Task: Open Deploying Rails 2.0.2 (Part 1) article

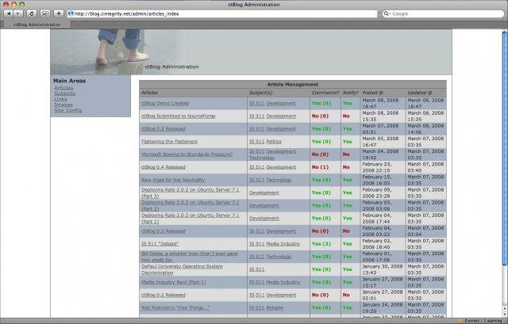Action: [x=190, y=219]
